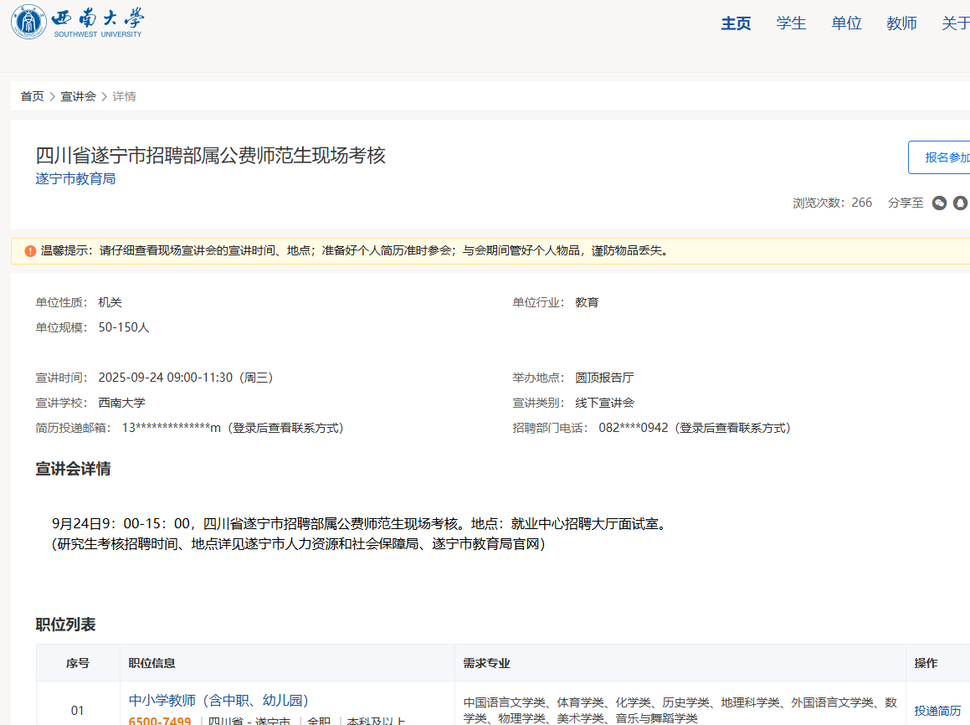Click the salary 6500-7499 text
The image size is (970, 725).
click(160, 721)
